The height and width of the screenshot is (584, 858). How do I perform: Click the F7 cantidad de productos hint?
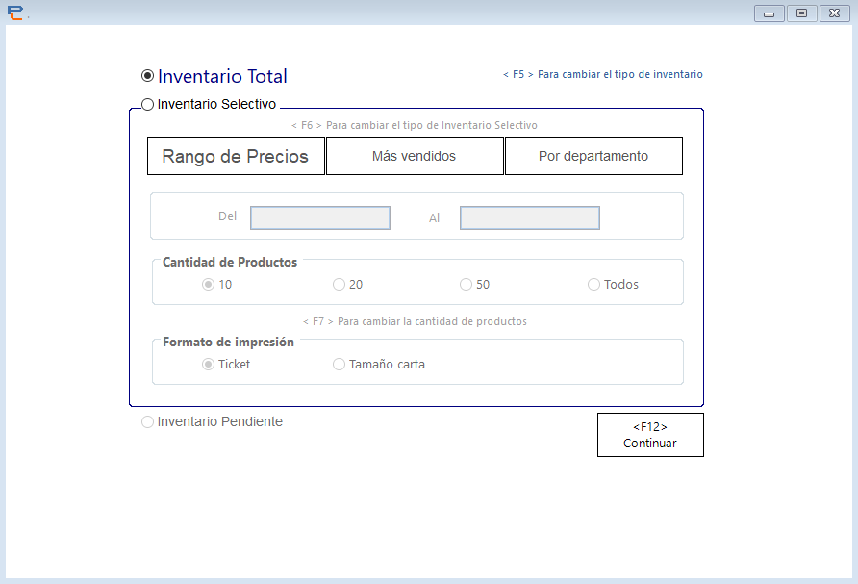tap(415, 321)
